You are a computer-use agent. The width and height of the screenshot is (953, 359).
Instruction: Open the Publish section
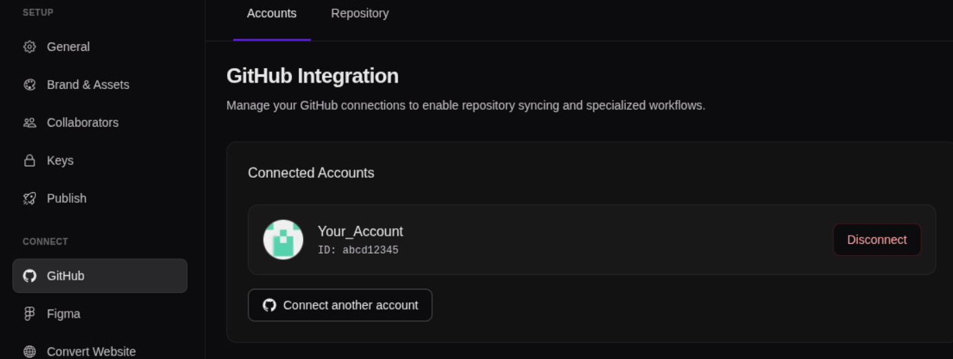click(100, 198)
